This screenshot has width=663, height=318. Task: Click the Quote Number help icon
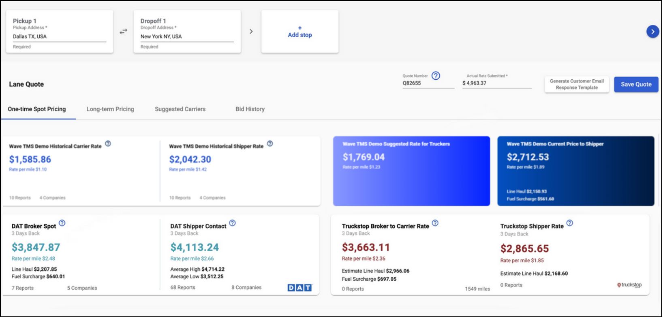coord(436,76)
